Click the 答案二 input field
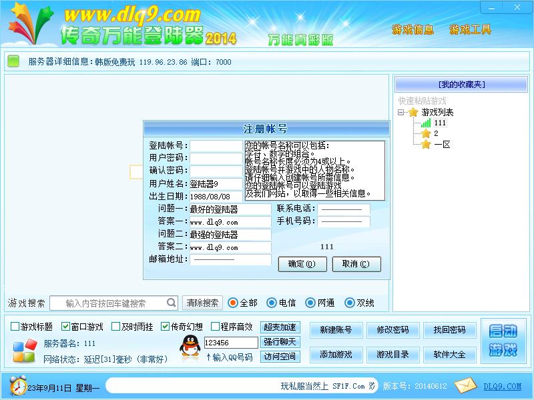The width and height of the screenshot is (534, 400). click(x=230, y=247)
